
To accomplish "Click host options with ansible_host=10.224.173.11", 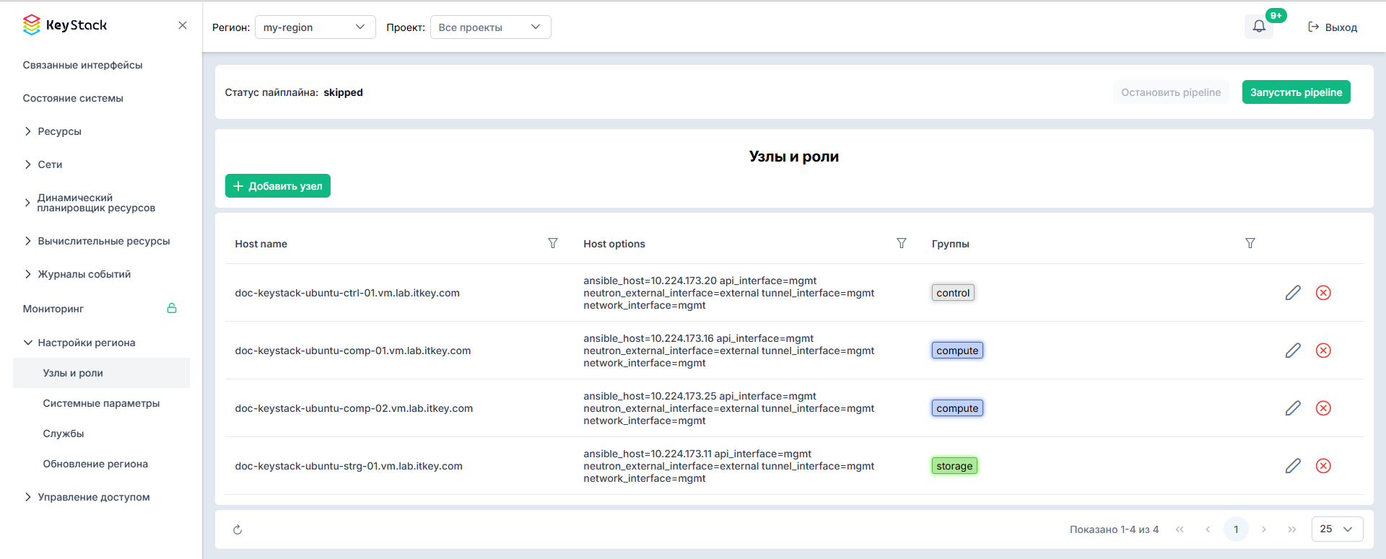I will click(x=729, y=466).
